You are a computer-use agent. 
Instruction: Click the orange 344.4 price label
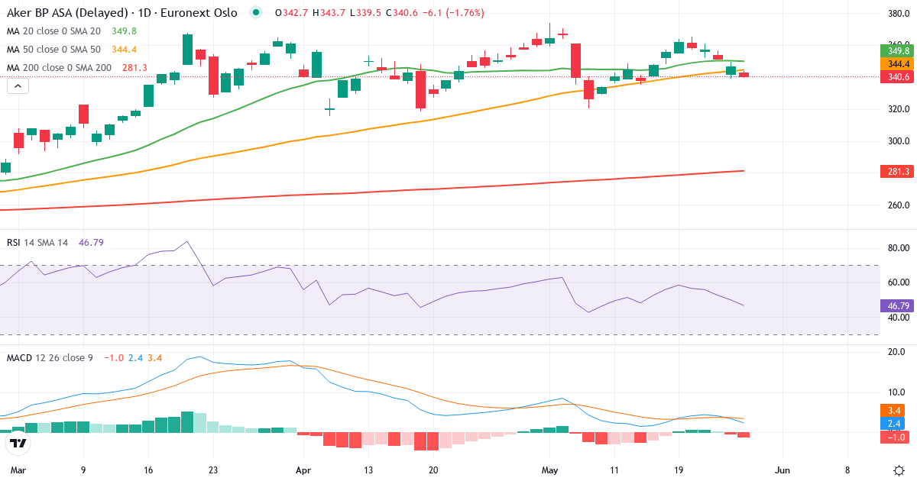click(x=899, y=63)
